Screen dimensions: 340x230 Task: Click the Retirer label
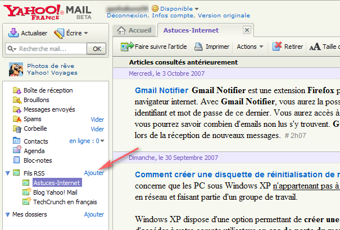(x=293, y=47)
